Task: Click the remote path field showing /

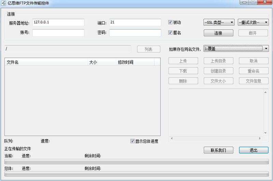Action: point(68,49)
